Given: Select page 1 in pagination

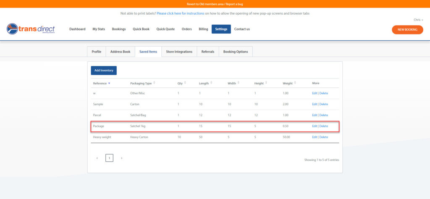Looking at the screenshot, I should click(110, 158).
